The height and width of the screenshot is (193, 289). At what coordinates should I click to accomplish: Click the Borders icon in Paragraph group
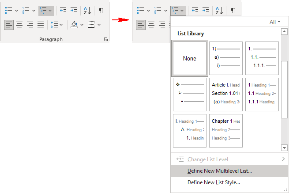[91, 25]
